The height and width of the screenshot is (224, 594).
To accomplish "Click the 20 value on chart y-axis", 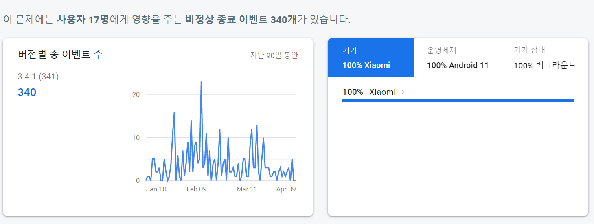I will (136, 94).
